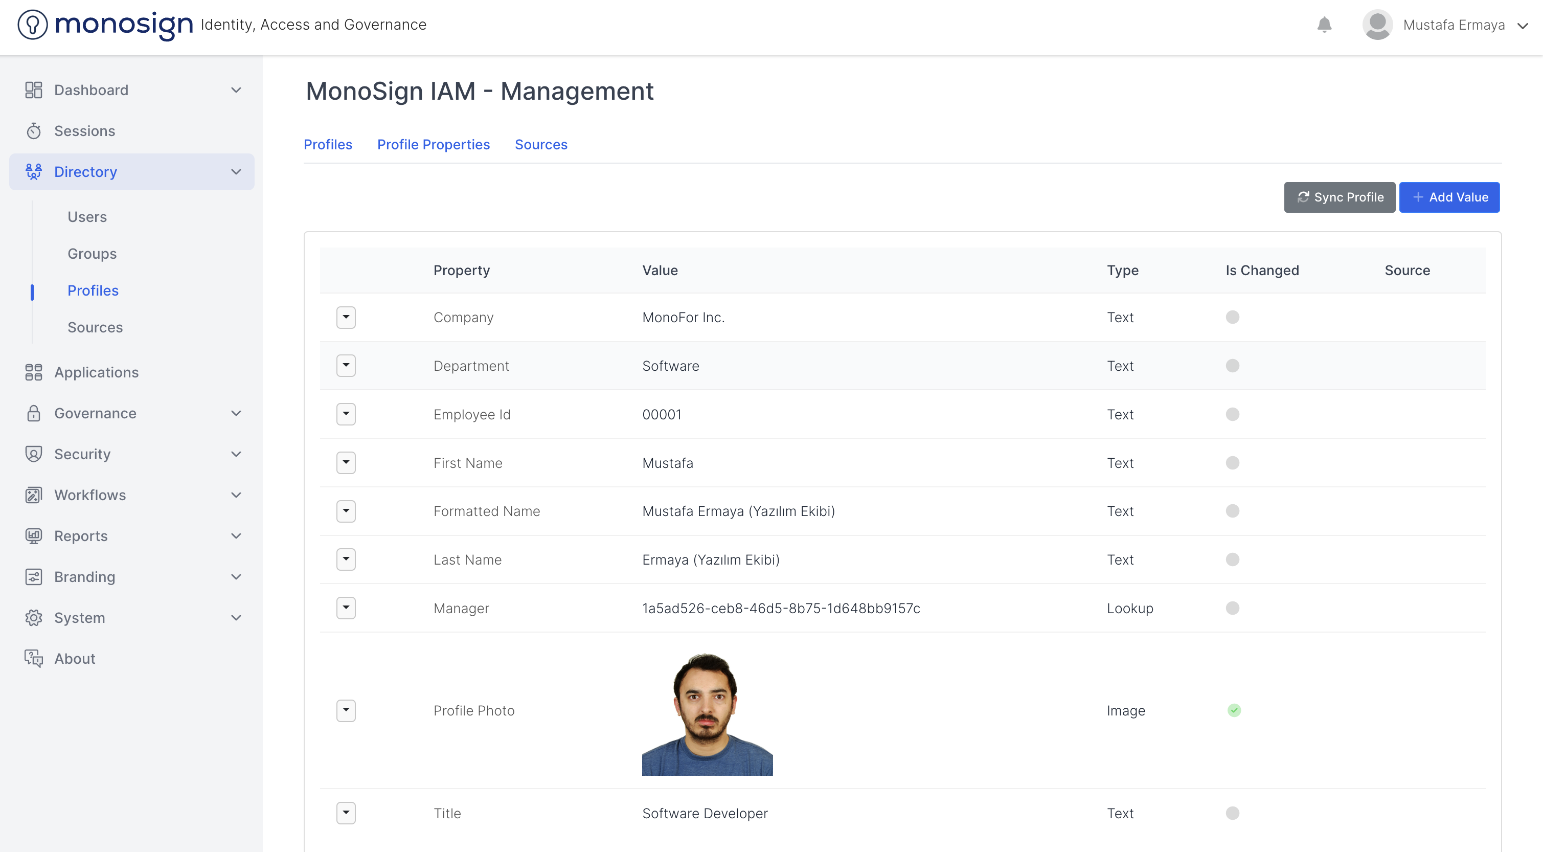Click the Security shield icon
Screen dimensions: 1543x852
(x=34, y=454)
